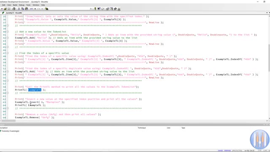Open the Window menu
Viewport: 270px width, 152px height.
pyautogui.click(x=36, y=5)
